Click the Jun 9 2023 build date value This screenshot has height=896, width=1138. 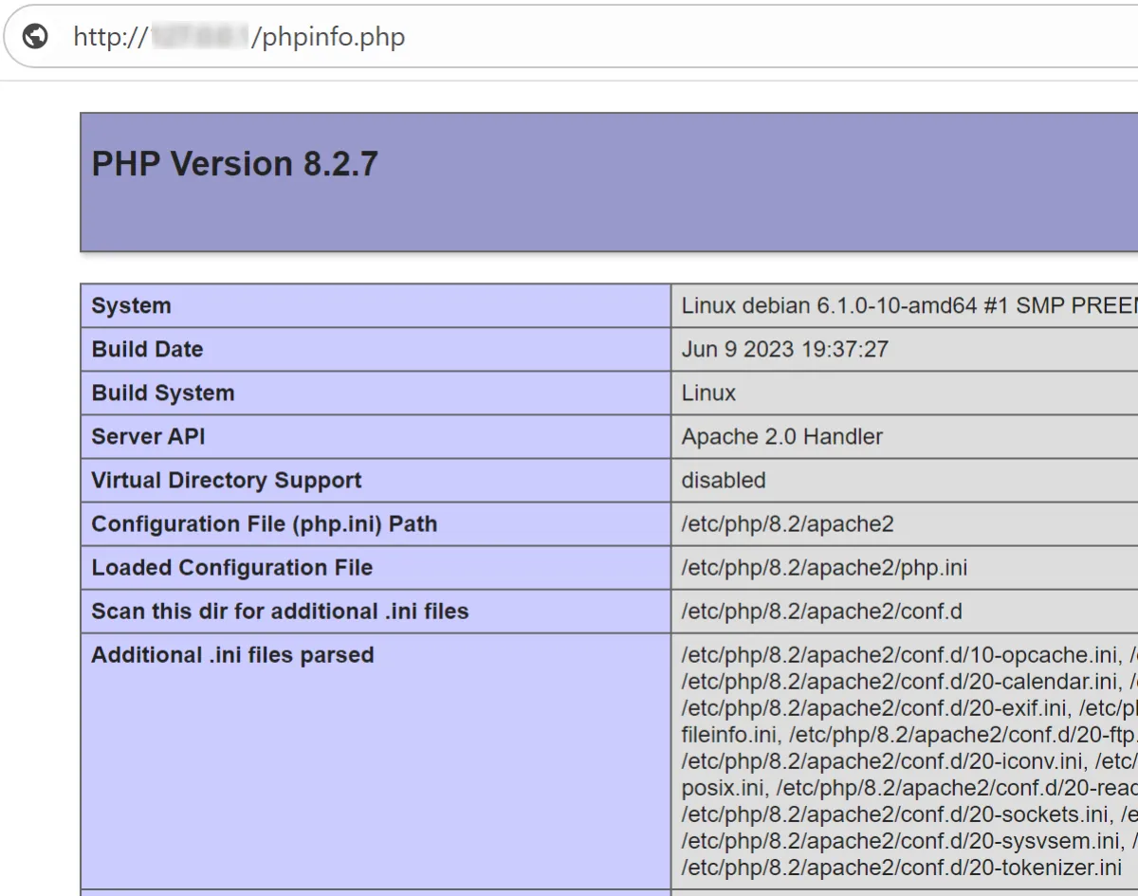click(784, 350)
